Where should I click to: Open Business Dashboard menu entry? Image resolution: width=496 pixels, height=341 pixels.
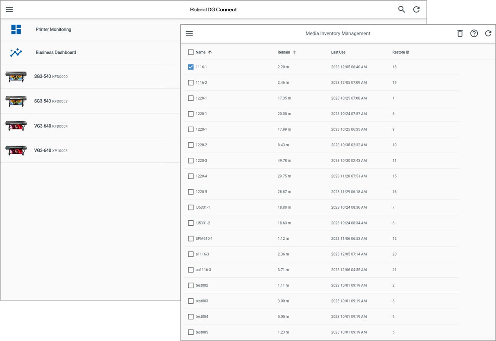pos(56,52)
